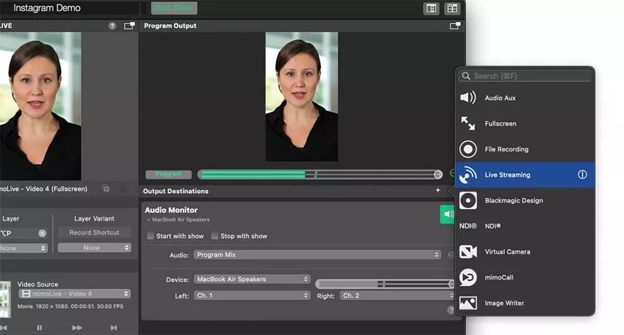Click the mimoCall icon
The width and height of the screenshot is (624, 335).
pos(468,278)
